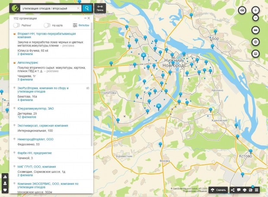The image size is (268, 197).
Task: Open the map layers selector
Action: tap(255, 54)
